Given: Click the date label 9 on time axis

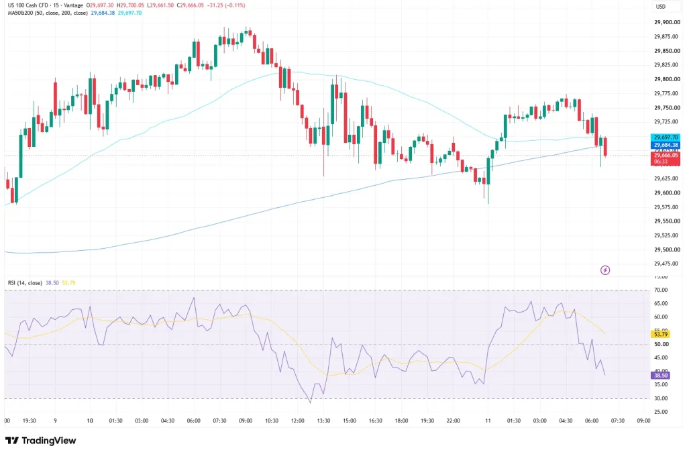Looking at the screenshot, I should [x=55, y=420].
